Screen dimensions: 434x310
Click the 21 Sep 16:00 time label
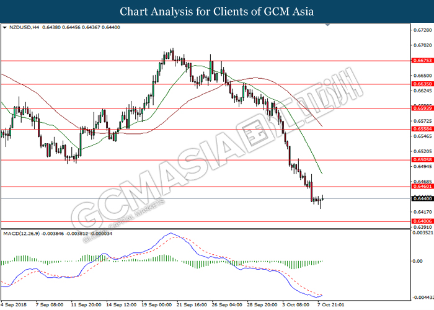pos(192,305)
